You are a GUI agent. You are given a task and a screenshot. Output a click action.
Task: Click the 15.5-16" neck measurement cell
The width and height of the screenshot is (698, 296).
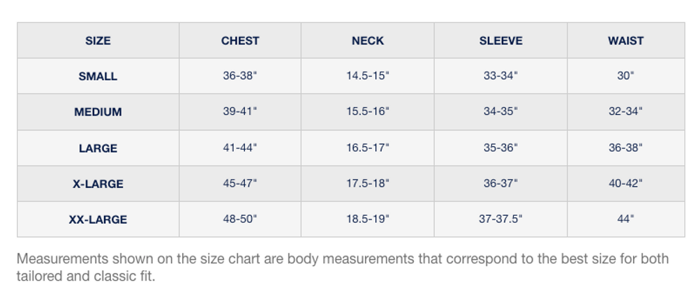[368, 111]
